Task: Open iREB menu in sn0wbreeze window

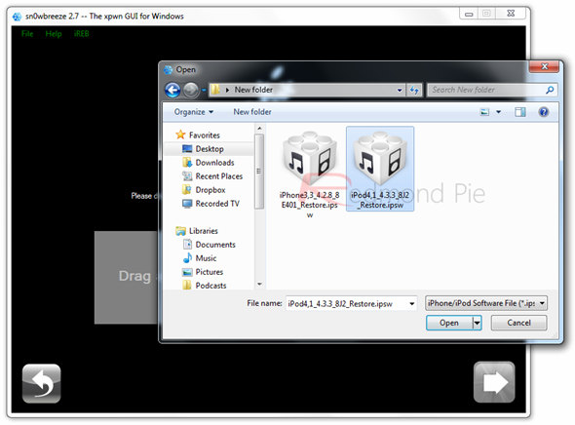Action: coord(82,34)
